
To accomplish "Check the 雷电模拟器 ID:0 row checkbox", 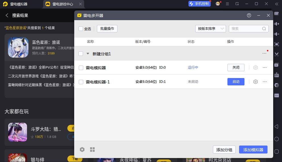I will [x=81, y=68].
